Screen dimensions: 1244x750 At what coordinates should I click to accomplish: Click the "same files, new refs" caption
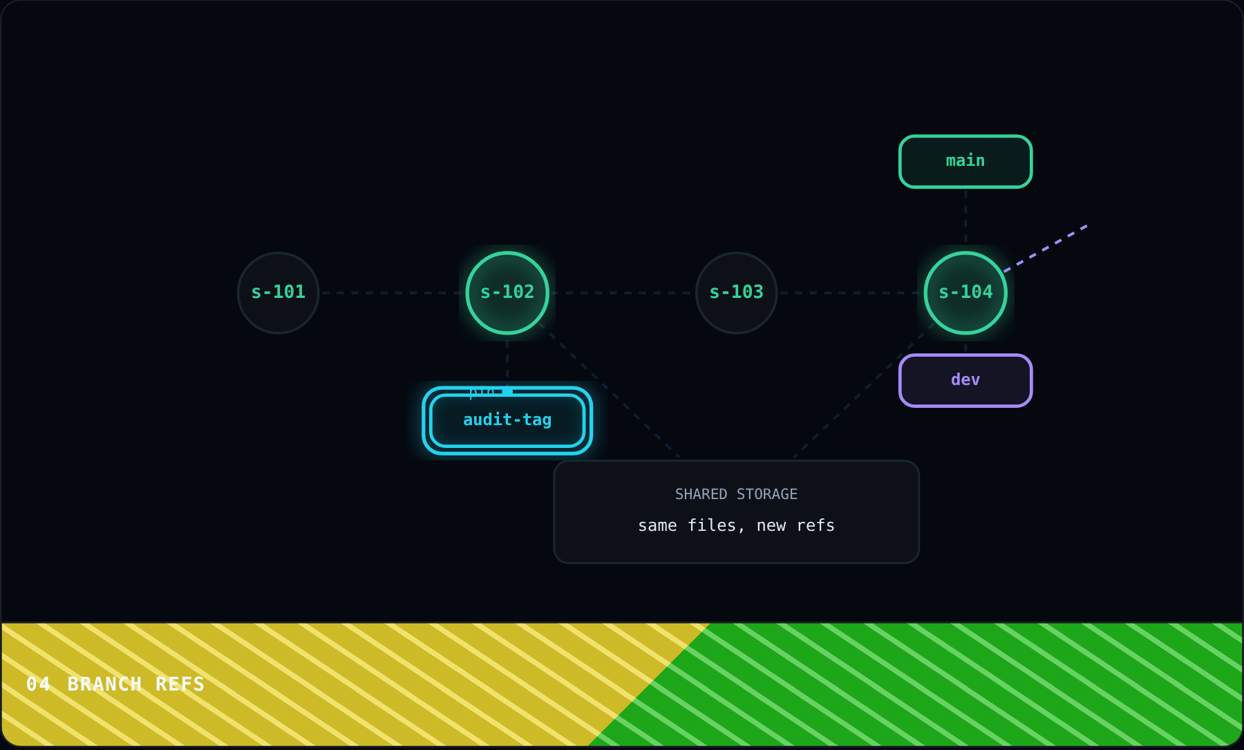736,525
